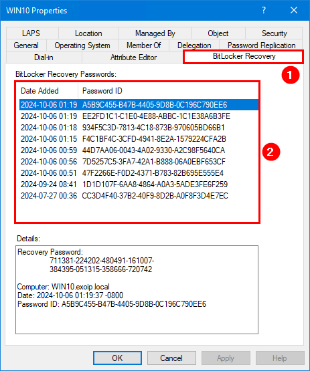Select password row 47F2266E-F0D2-4371-B783-82B695E555E4
This screenshot has width=310, height=371.
tap(139, 173)
